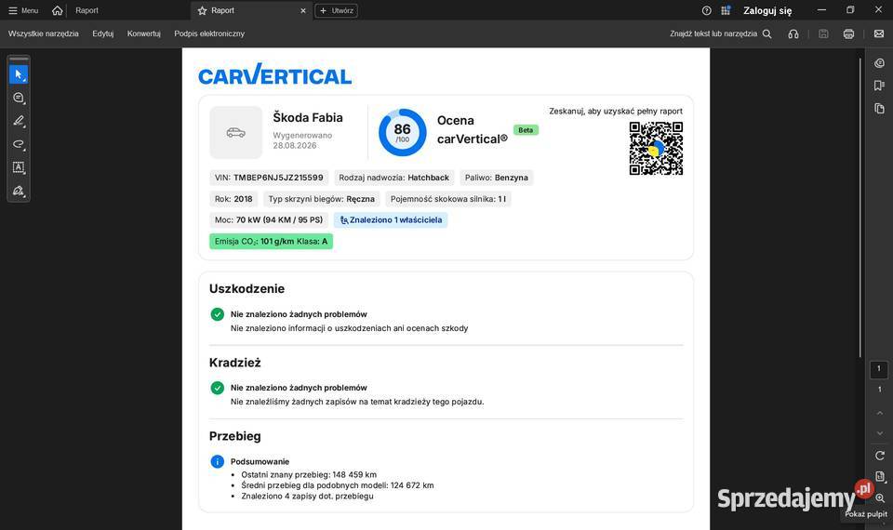Image resolution: width=893 pixels, height=530 pixels.
Task: Close the active Raport tab
Action: 303,11
